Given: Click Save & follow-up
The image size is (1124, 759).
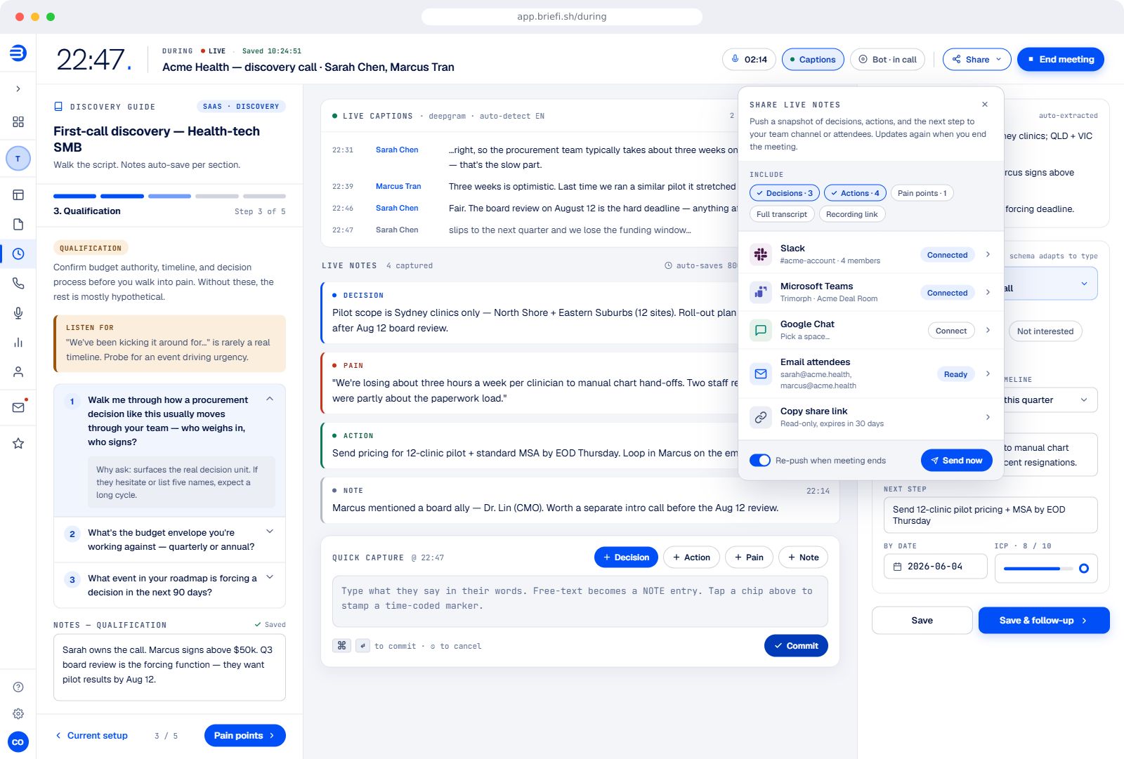Looking at the screenshot, I should (x=1044, y=621).
